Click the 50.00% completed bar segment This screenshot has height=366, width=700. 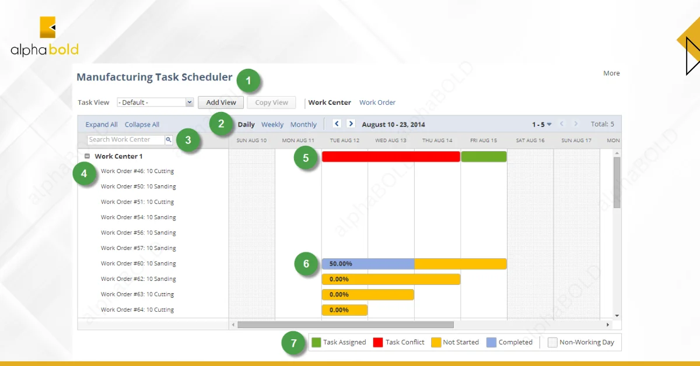pos(368,264)
